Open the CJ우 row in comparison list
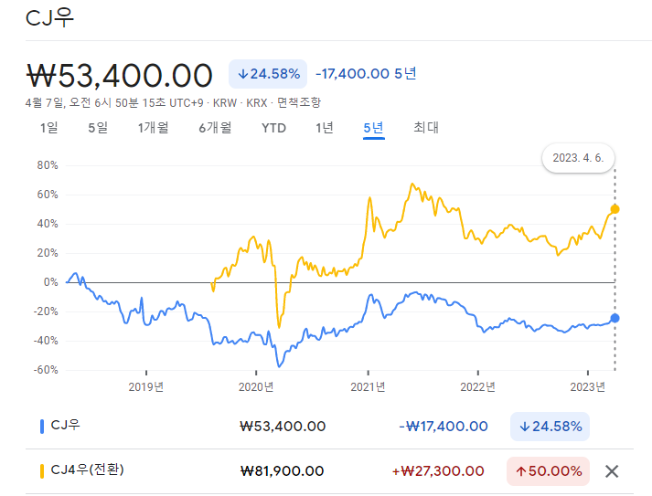This screenshot has width=652, height=496. click(x=329, y=427)
